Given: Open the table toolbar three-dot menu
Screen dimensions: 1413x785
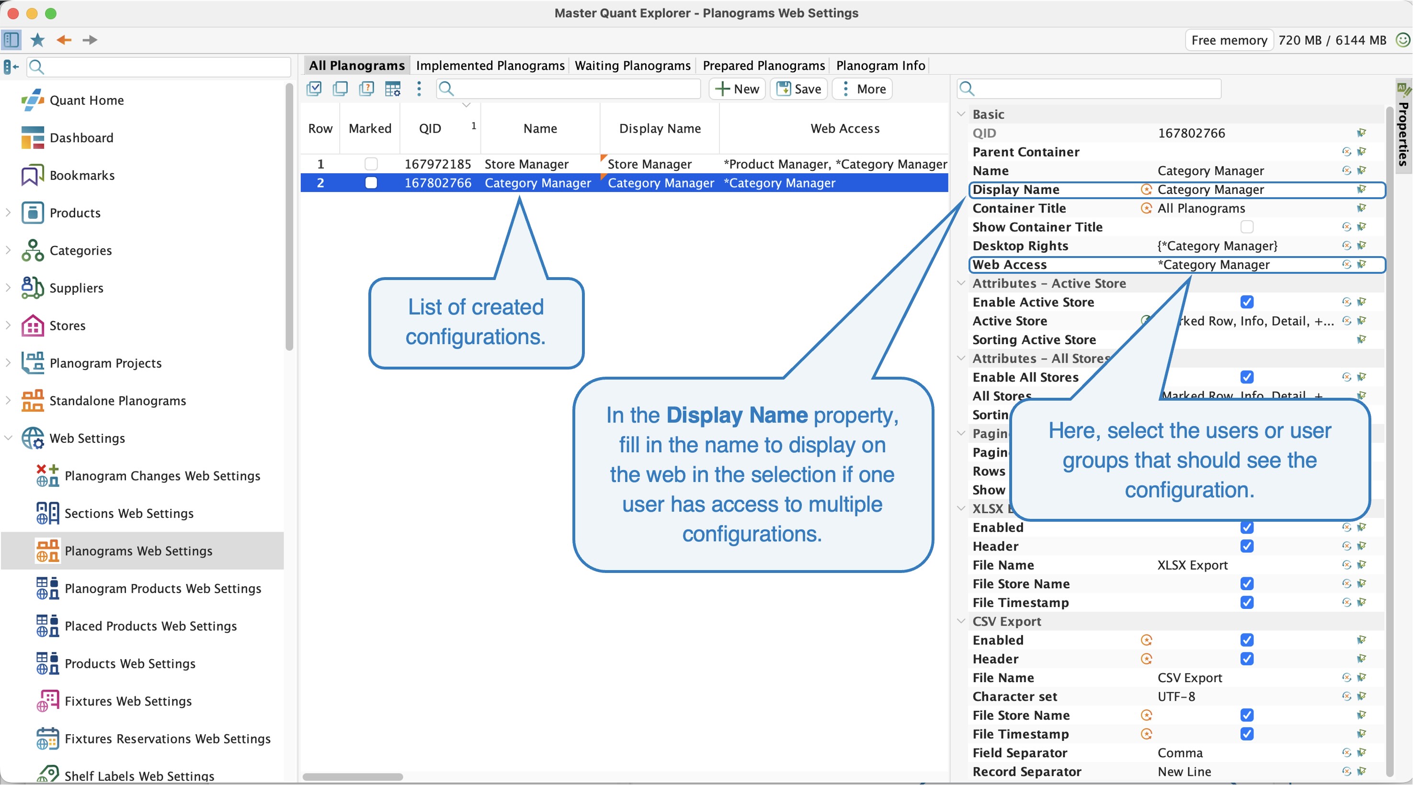Looking at the screenshot, I should point(419,89).
